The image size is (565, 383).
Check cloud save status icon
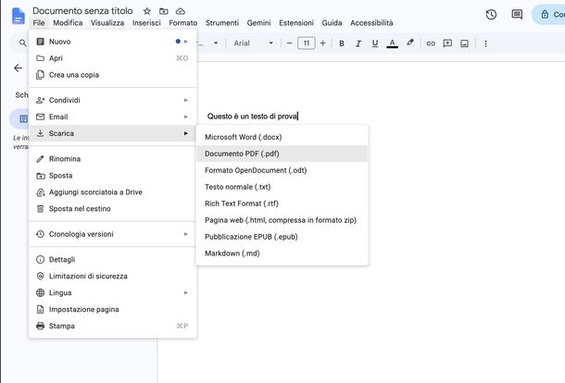pos(181,11)
